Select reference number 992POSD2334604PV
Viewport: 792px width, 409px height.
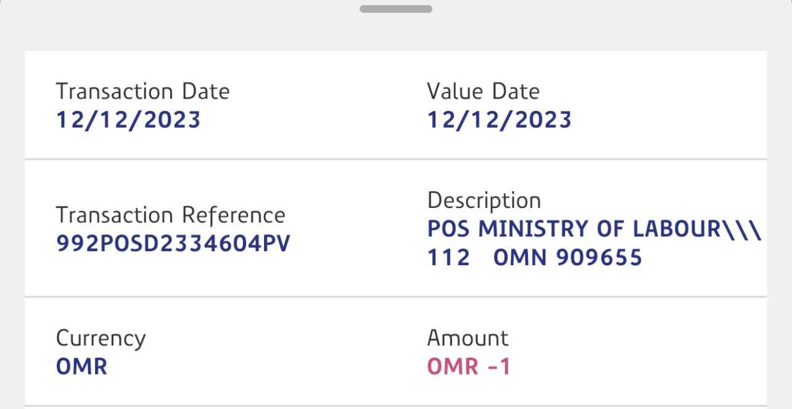[x=173, y=244]
